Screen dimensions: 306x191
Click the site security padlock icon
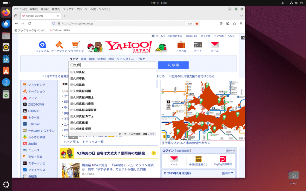click(x=59, y=23)
